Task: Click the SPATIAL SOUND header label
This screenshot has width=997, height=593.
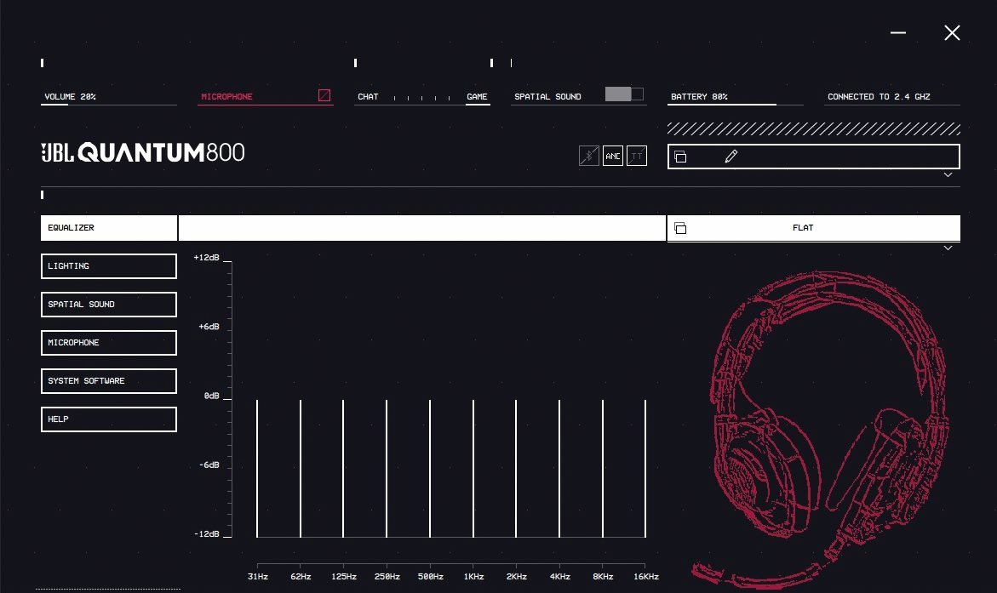Action: 547,97
